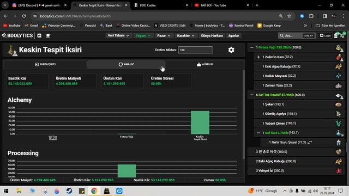Collapse the Saf Toz Reaktif tree node

coord(252,95)
